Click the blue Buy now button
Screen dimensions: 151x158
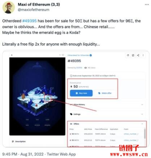[81, 93]
